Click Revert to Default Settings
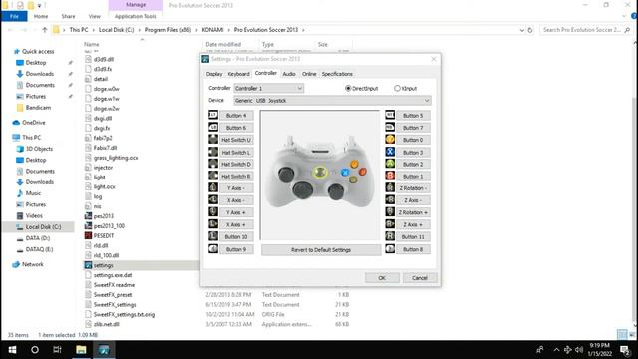Viewport: 638px width, 359px height. pyautogui.click(x=321, y=250)
